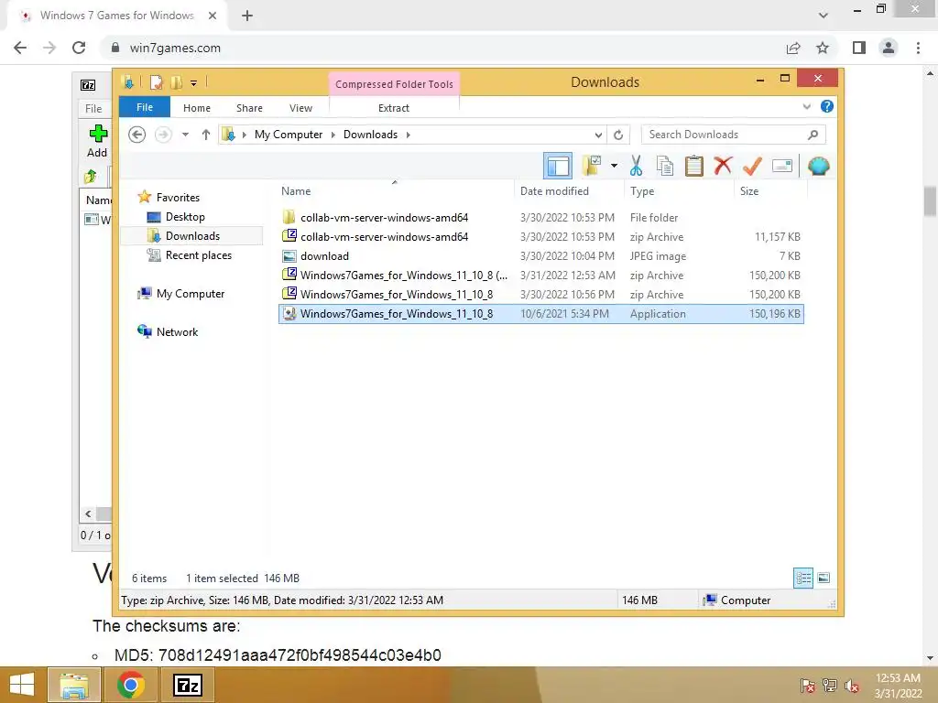
Task: Click the Rename icon in Explorer toolbar
Action: click(782, 166)
